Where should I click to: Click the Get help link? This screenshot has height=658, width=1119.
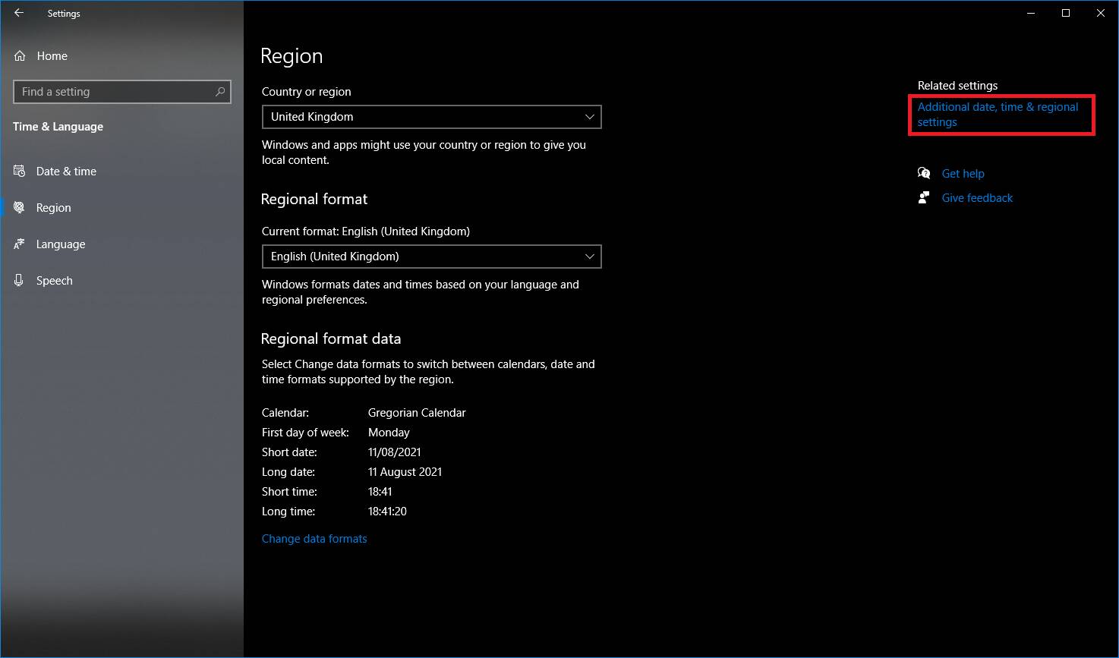pyautogui.click(x=963, y=174)
